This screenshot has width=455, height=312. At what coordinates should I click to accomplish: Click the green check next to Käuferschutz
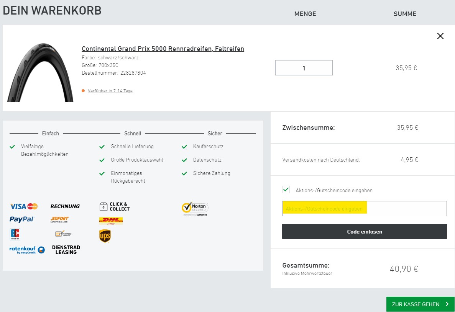pyautogui.click(x=184, y=147)
